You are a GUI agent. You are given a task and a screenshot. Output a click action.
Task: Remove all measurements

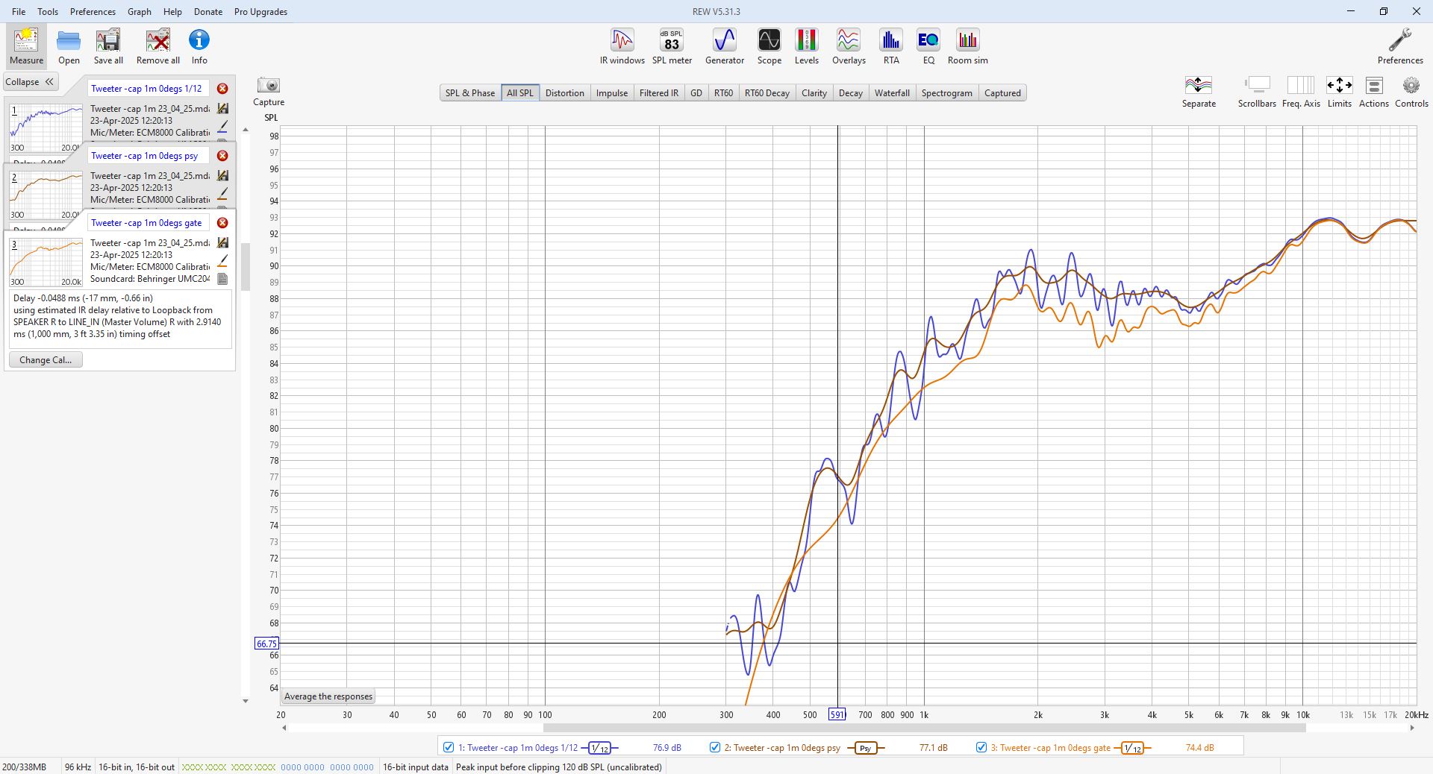pyautogui.click(x=157, y=46)
